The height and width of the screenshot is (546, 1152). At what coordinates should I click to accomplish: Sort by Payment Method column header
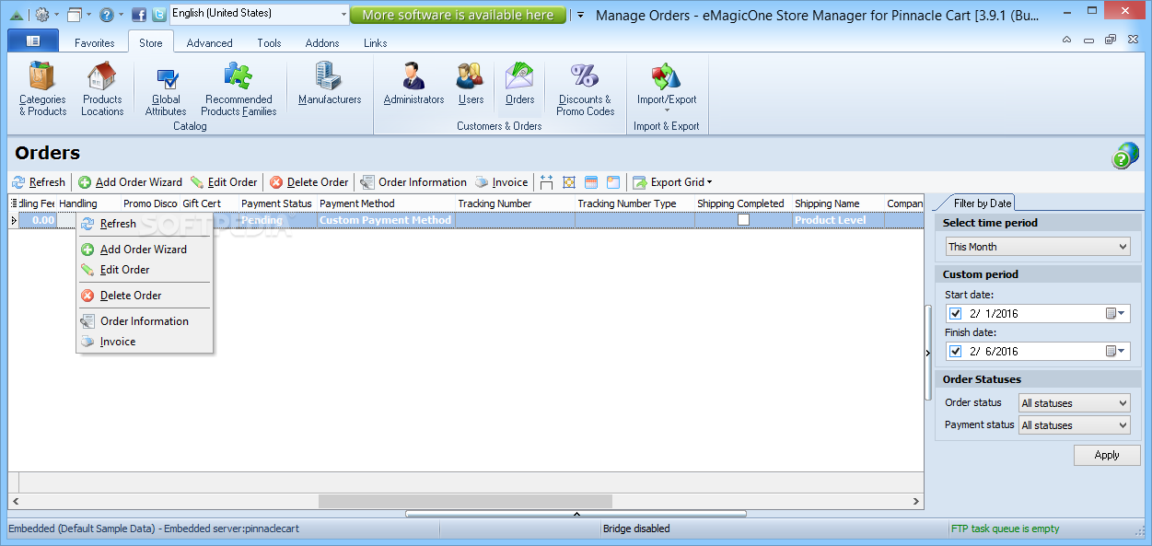[x=386, y=203]
